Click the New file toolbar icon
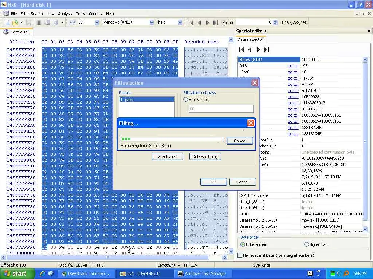 (x=7, y=23)
